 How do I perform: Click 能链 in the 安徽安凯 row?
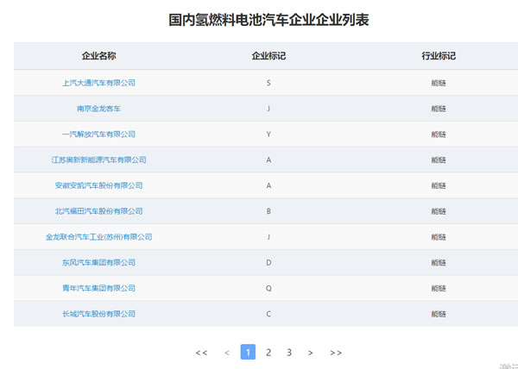[439, 185]
